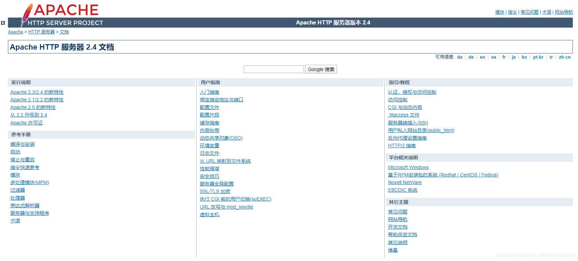Open 指令快速参考 link

click(25, 167)
